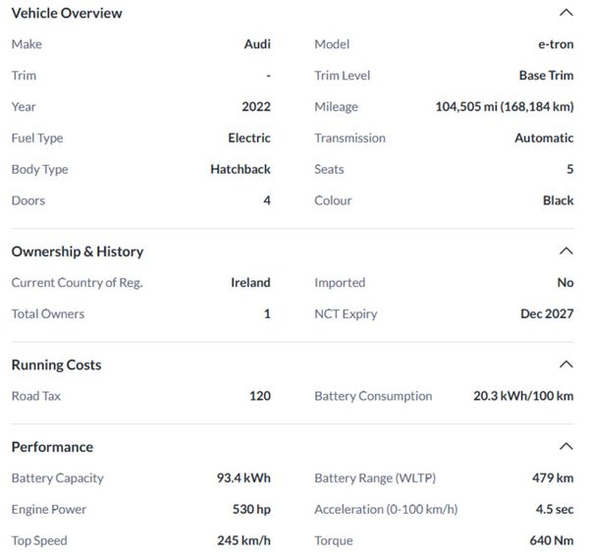589x557 pixels.
Task: Click the Running Costs heading
Action: coord(56,364)
